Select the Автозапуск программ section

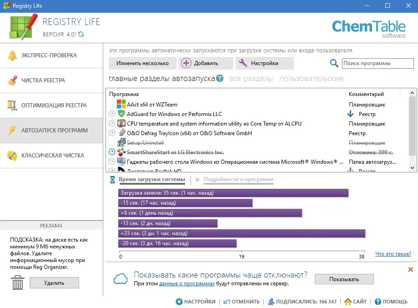point(51,131)
